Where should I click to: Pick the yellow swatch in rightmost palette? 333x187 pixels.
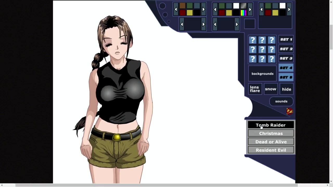click(275, 13)
